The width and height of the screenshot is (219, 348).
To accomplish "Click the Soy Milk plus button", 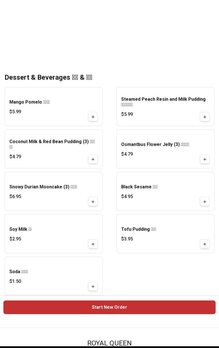I will [x=93, y=244].
